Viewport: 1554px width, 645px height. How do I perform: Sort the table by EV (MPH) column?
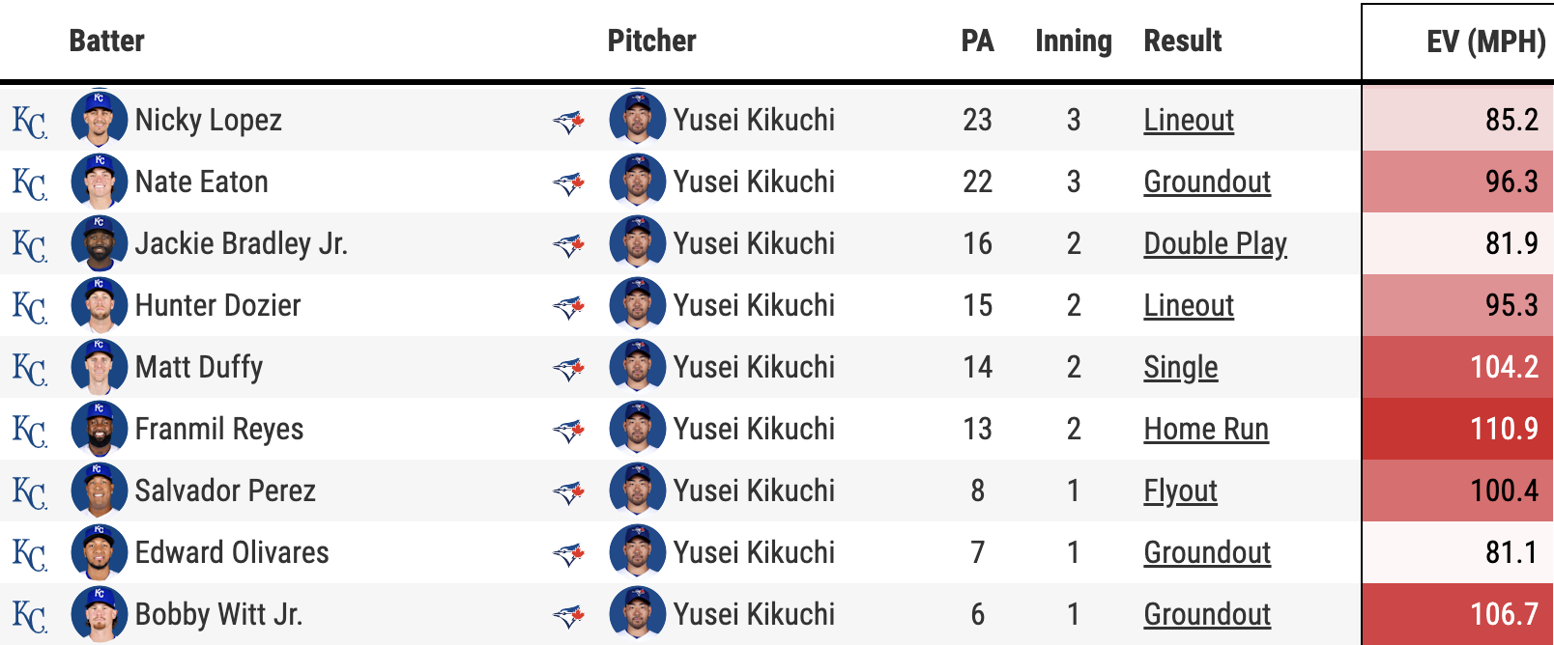point(1485,42)
